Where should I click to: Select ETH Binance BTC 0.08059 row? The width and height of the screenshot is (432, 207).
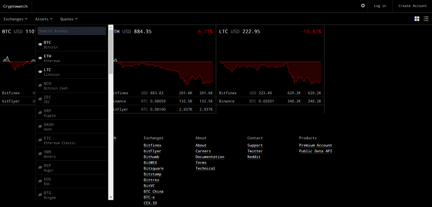[x=165, y=101]
